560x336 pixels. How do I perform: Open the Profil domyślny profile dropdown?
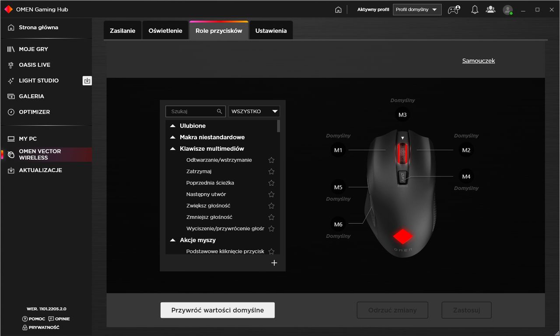417,10
